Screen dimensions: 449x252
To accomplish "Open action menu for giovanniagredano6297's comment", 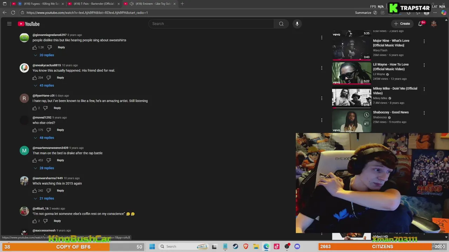I will [x=322, y=37].
